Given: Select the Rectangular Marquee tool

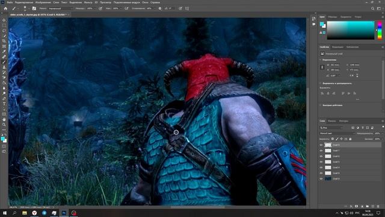Looking at the screenshot, I should click(x=4, y=25).
